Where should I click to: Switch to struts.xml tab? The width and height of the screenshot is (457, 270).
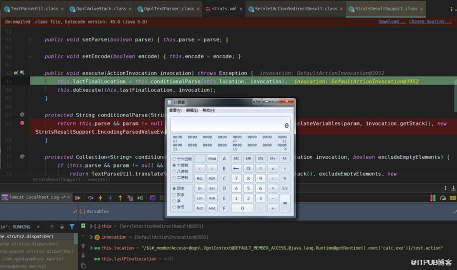pos(224,9)
